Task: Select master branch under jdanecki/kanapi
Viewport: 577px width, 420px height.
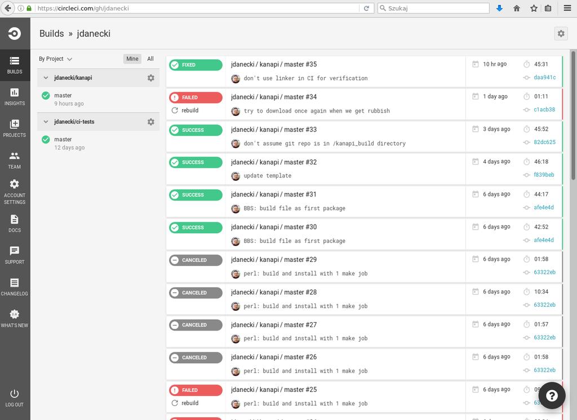Action: tap(63, 95)
